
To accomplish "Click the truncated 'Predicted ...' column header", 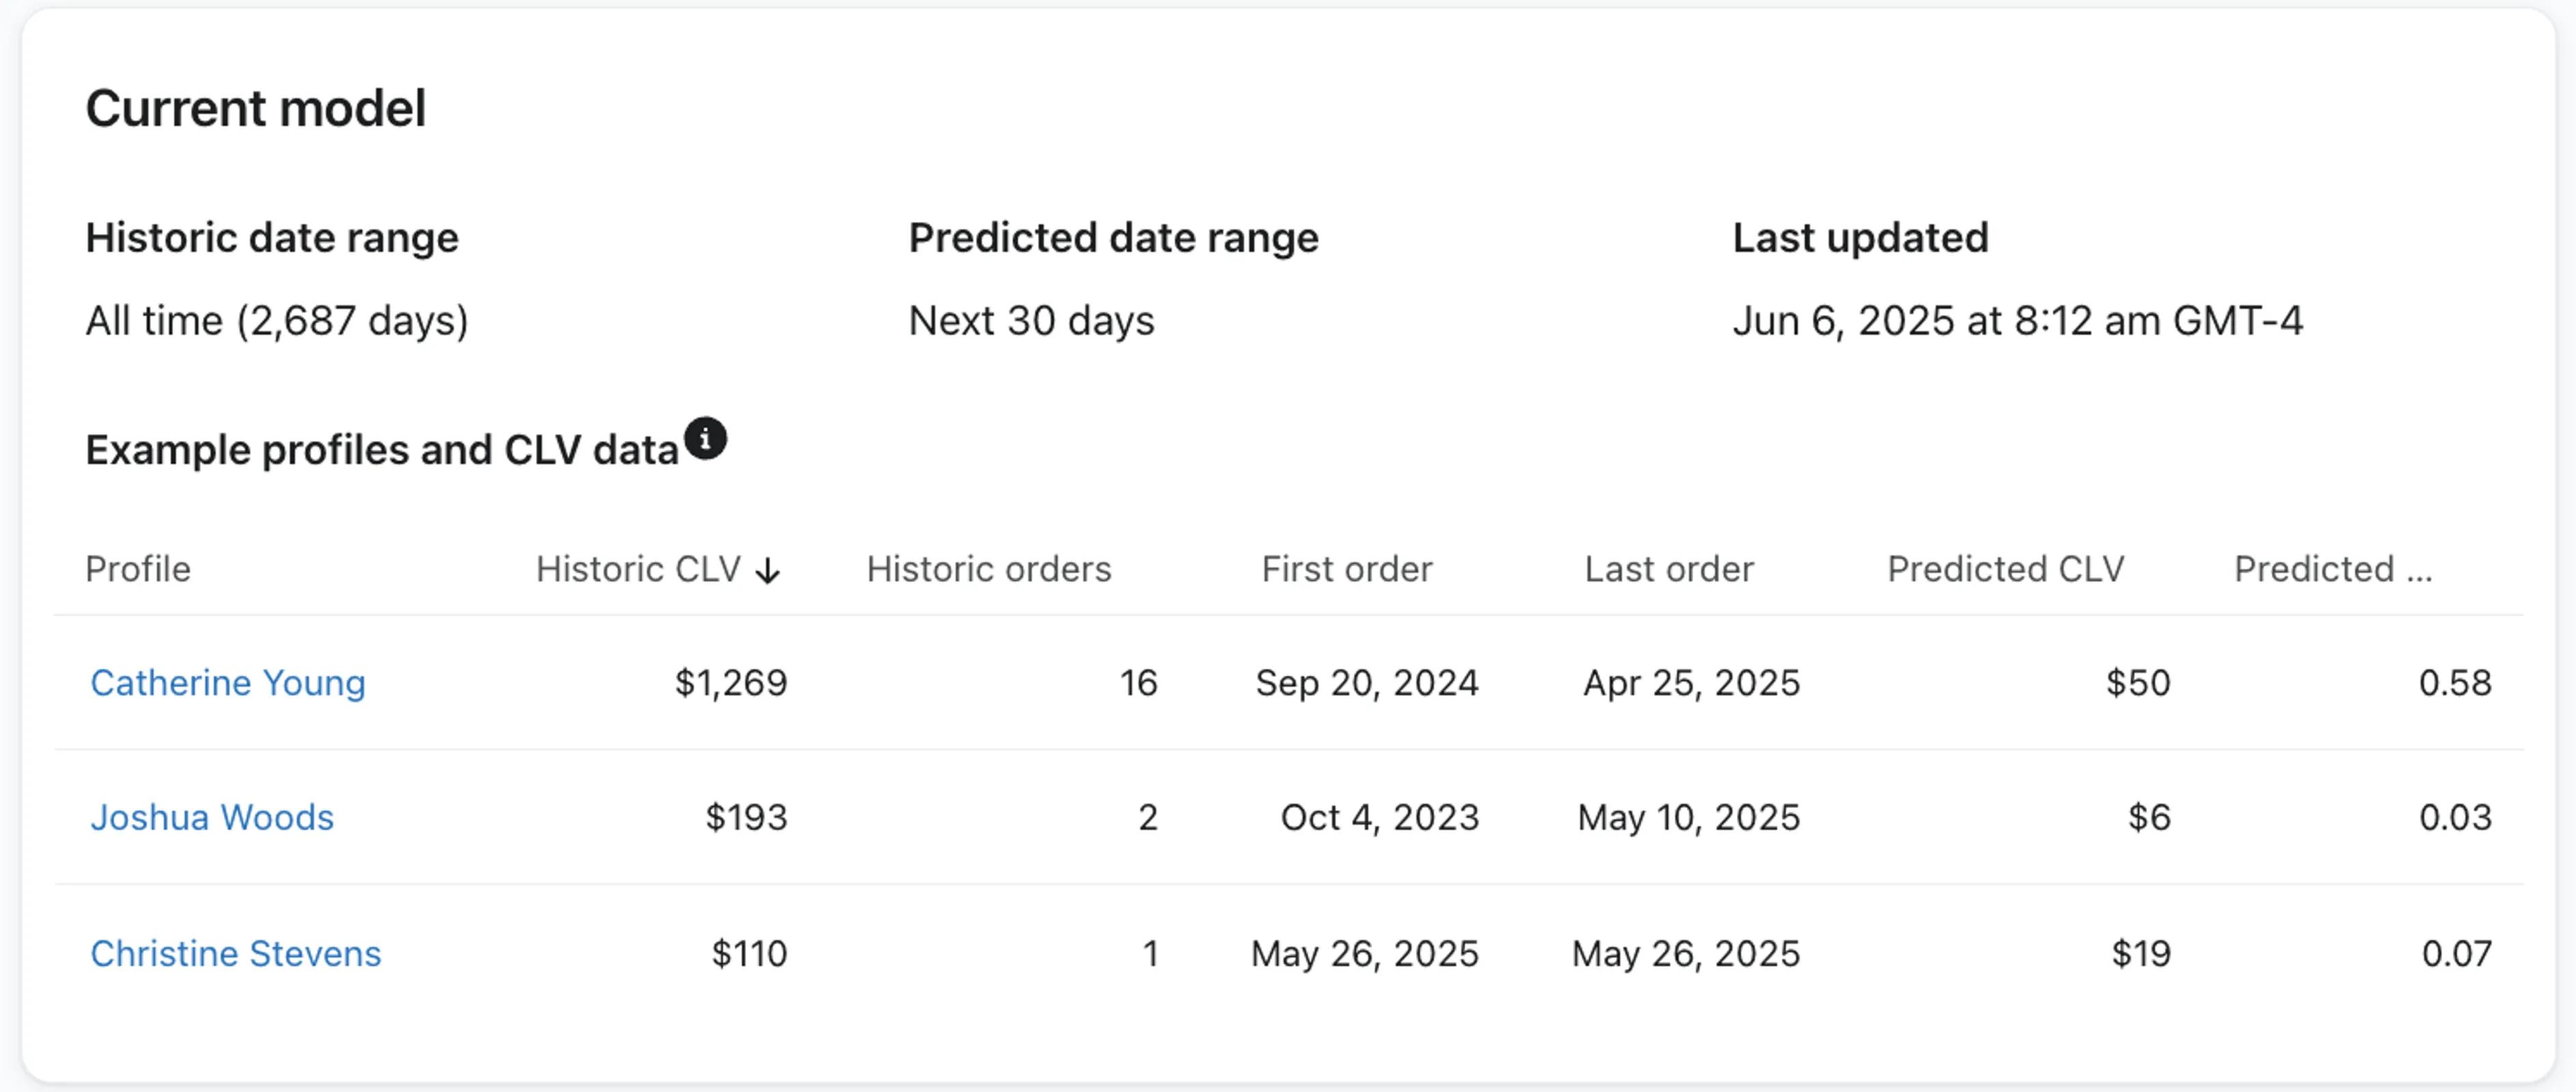I will click(2332, 569).
